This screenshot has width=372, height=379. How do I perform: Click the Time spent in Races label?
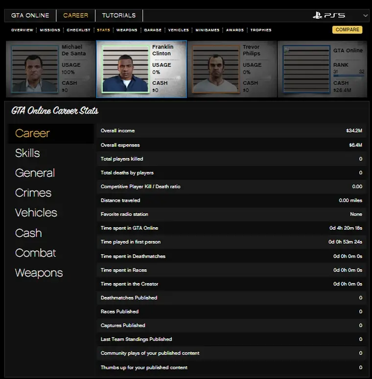point(124,270)
